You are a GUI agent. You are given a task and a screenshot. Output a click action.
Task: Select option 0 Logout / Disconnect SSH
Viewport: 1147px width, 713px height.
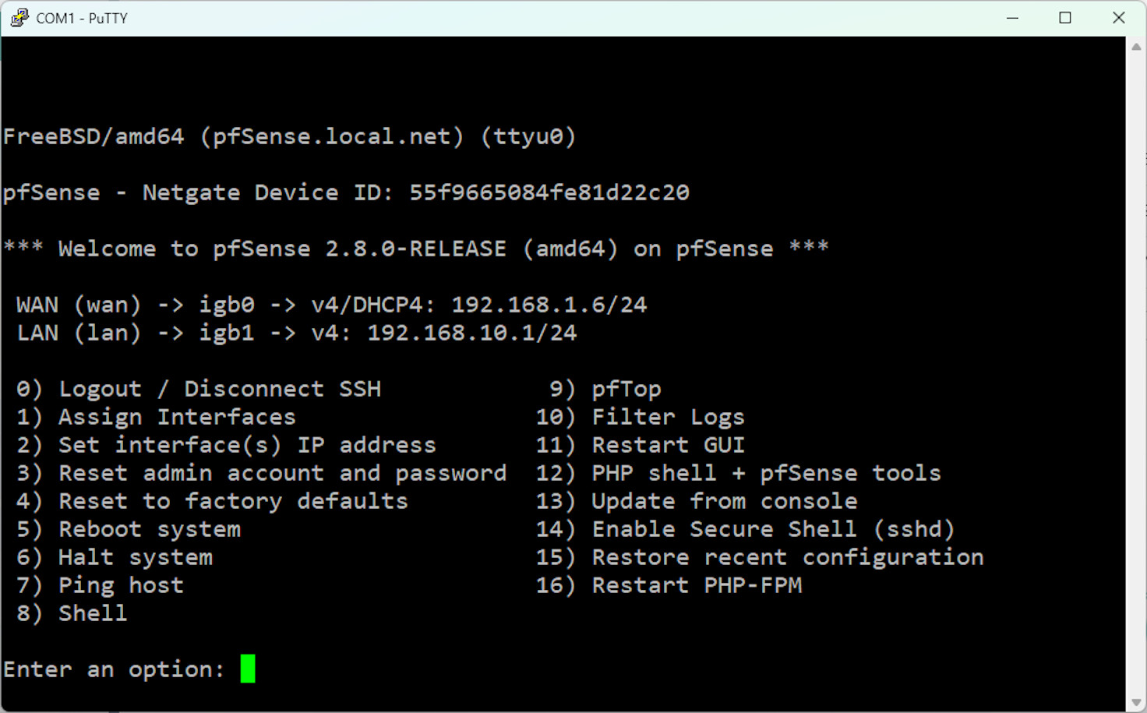(199, 388)
